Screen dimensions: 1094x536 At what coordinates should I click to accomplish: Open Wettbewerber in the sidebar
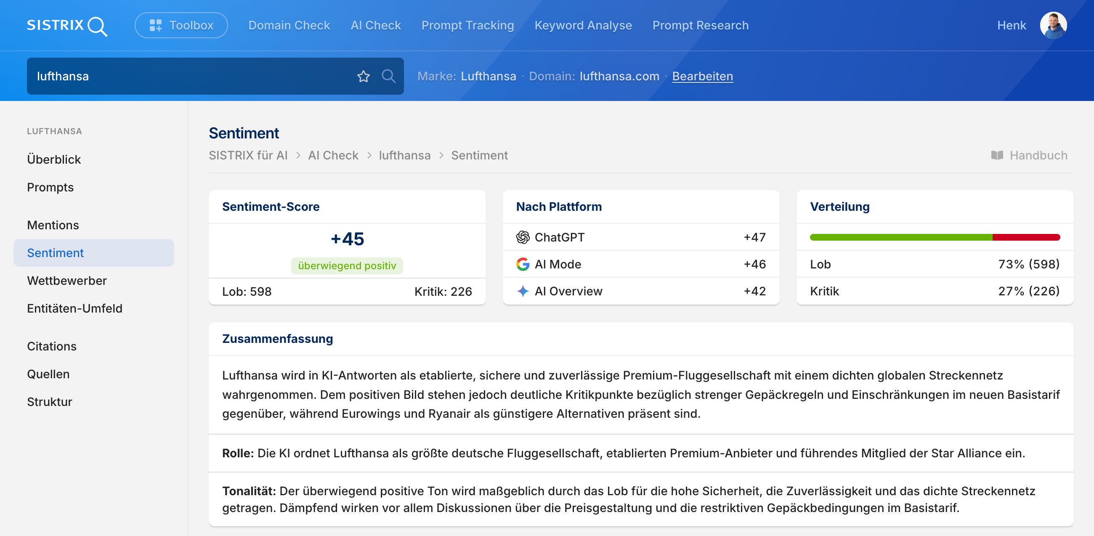click(x=66, y=281)
